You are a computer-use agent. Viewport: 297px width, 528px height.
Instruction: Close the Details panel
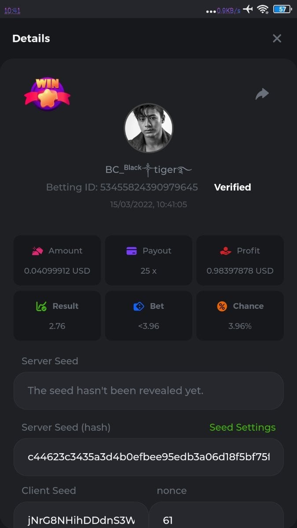point(277,38)
